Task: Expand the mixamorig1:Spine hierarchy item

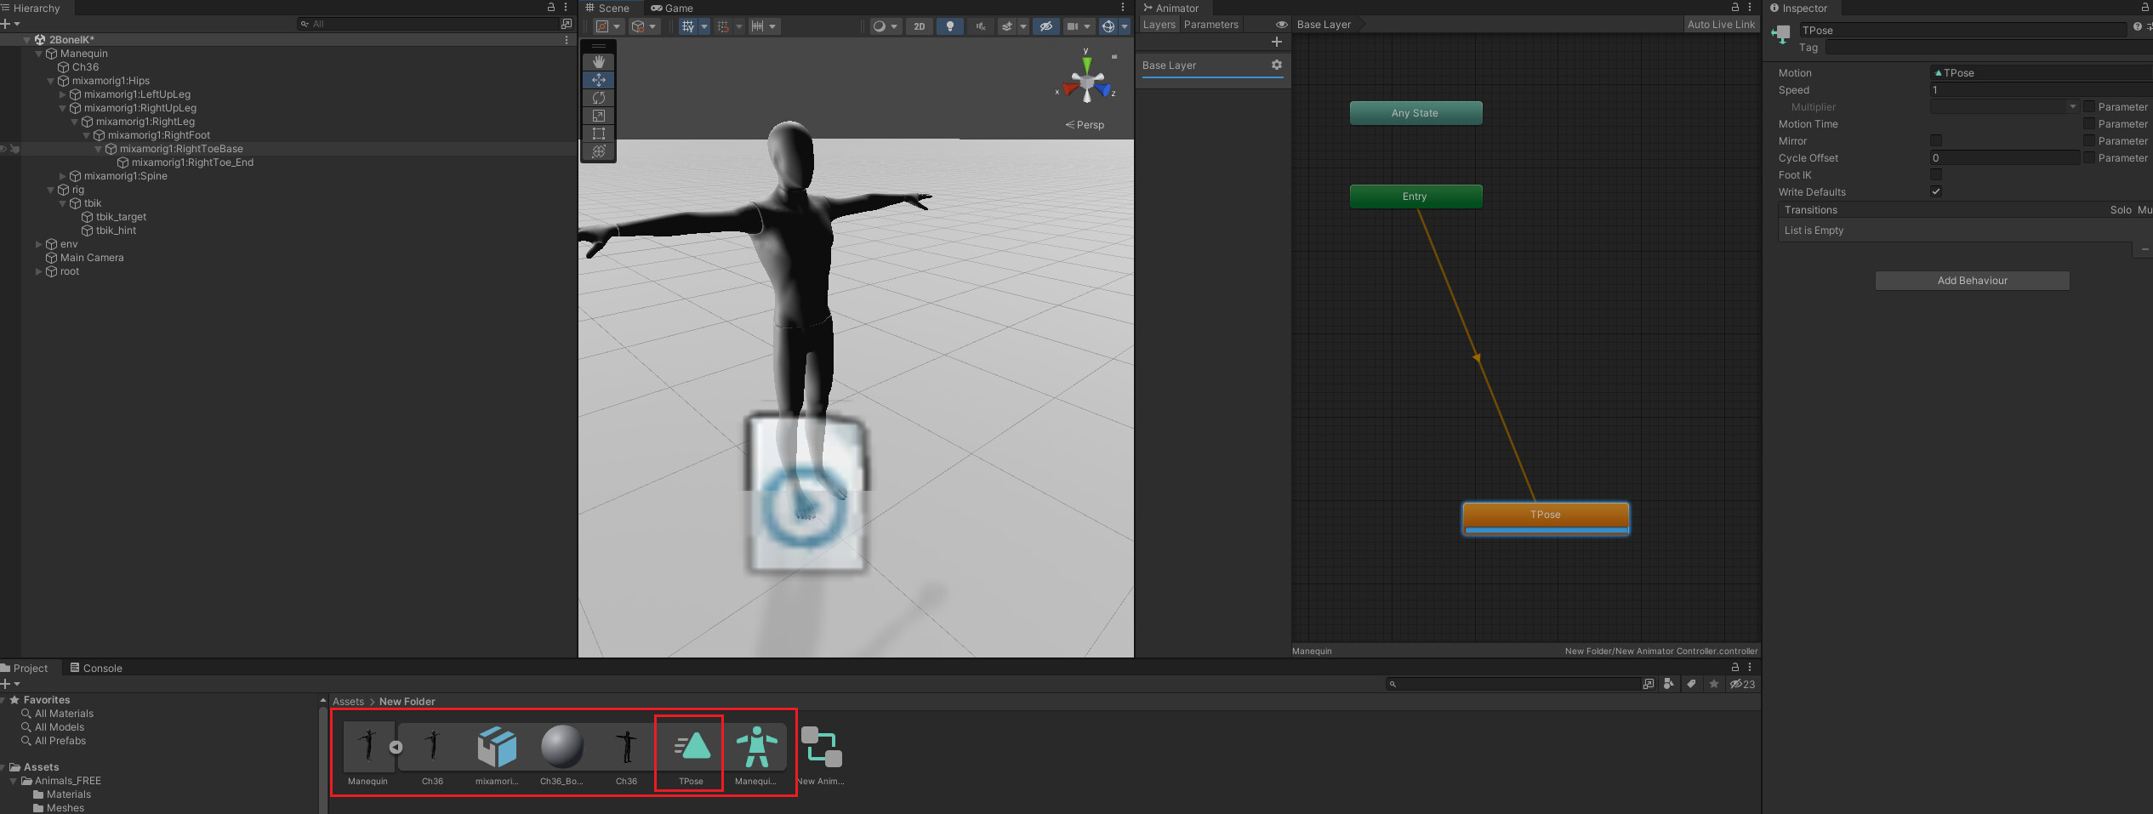Action: tap(61, 176)
